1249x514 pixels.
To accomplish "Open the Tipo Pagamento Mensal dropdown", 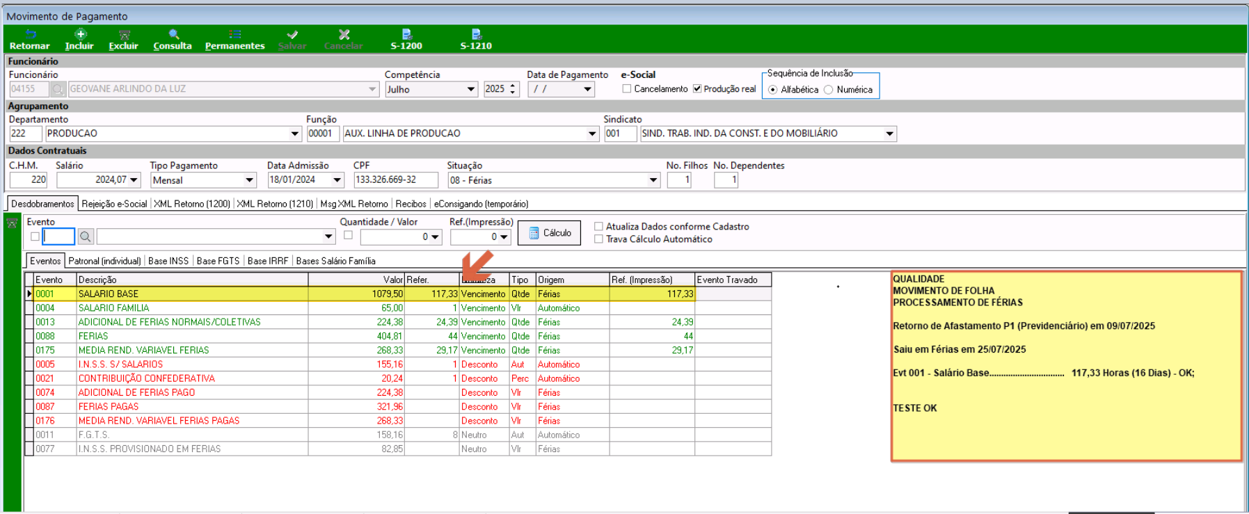I will pos(250,180).
